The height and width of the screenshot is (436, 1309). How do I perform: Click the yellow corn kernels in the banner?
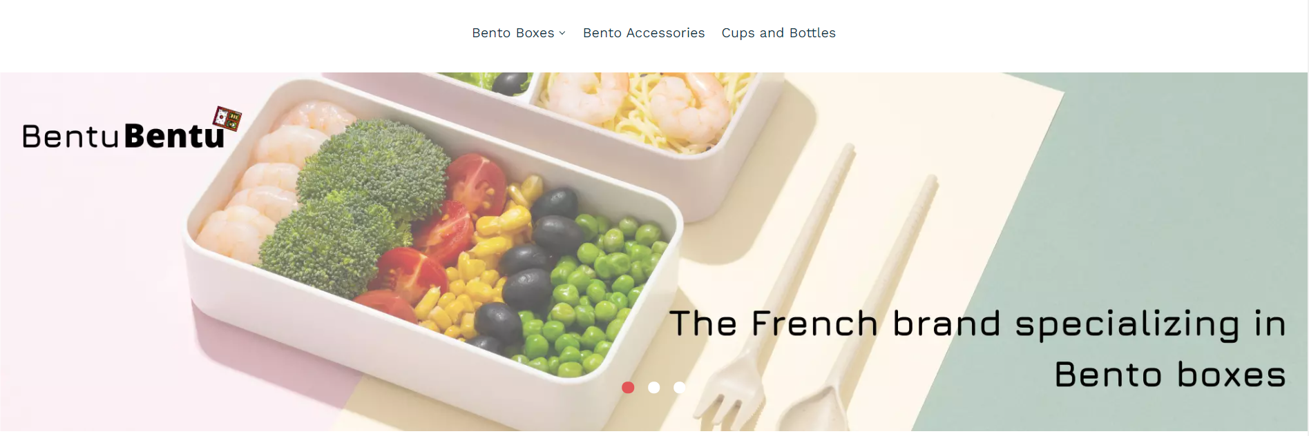[477, 269]
